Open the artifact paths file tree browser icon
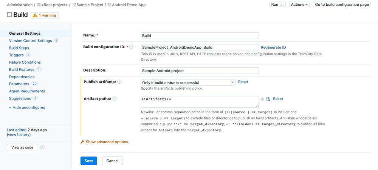This screenshot has height=170, width=378. pyautogui.click(x=268, y=99)
